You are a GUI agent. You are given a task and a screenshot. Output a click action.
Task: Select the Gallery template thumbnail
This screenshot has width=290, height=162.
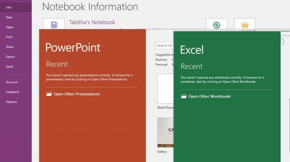tap(165, 132)
